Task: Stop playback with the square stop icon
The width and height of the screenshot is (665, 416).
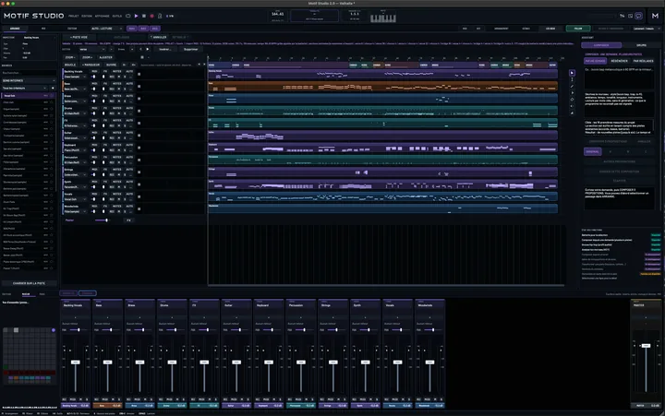Action: [x=144, y=16]
